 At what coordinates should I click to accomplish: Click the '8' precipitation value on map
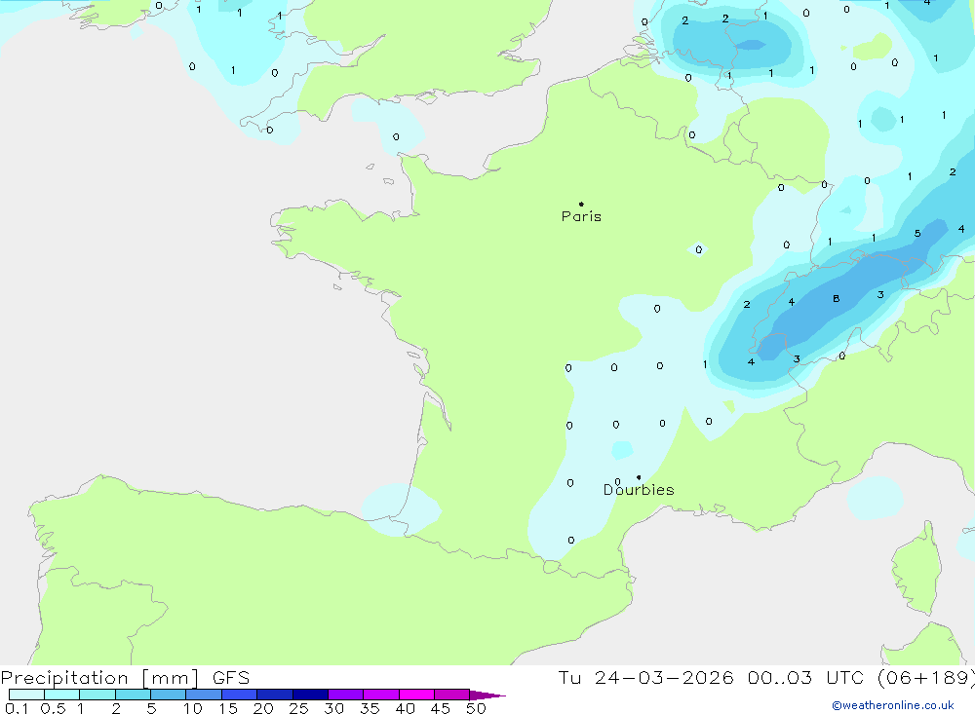tap(837, 299)
